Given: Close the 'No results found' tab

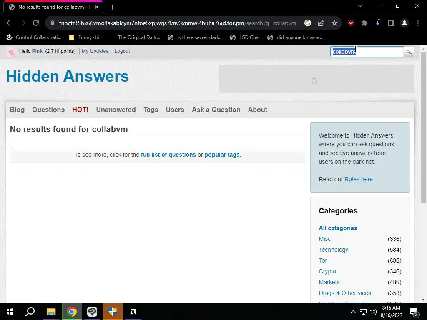Looking at the screenshot, I should click(x=97, y=7).
